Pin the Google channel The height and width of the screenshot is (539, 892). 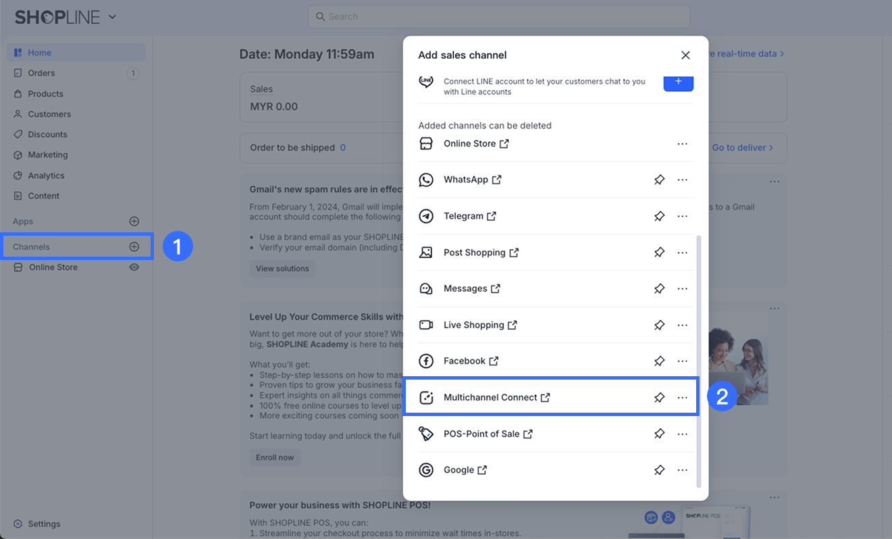pyautogui.click(x=659, y=470)
